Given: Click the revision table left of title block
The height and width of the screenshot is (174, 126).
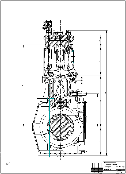Looking at the screenshot, I should [x=97, y=168].
